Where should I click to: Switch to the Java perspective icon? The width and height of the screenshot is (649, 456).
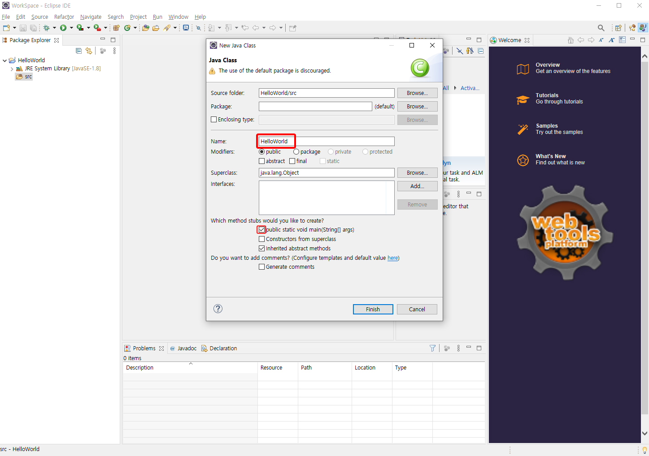[643, 28]
